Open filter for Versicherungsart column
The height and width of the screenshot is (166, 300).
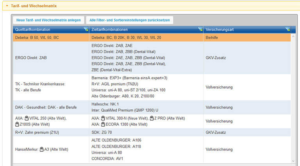[288, 29]
